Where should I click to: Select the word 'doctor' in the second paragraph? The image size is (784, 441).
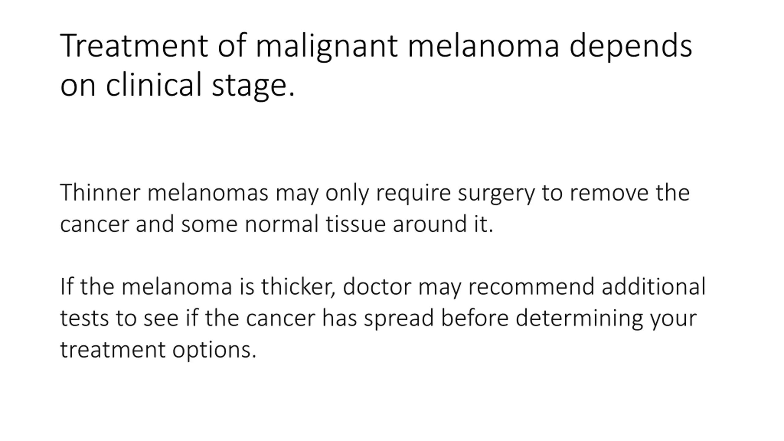377,286
